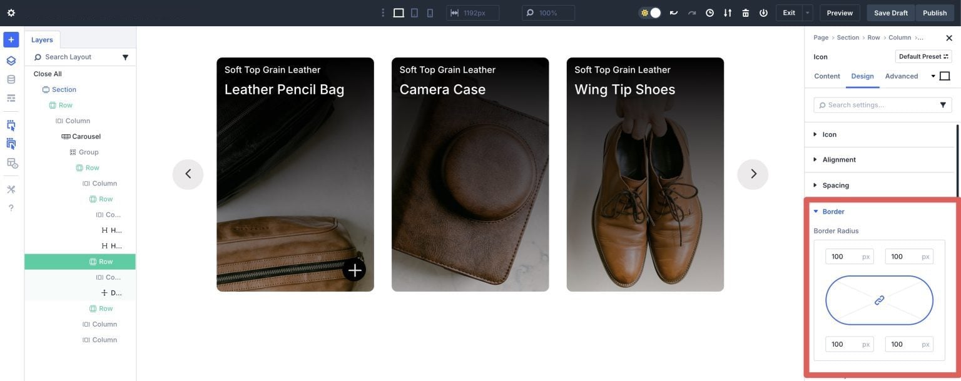Screen dimensions: 961x381
Task: Select the tablet preview icon
Action: click(x=412, y=11)
